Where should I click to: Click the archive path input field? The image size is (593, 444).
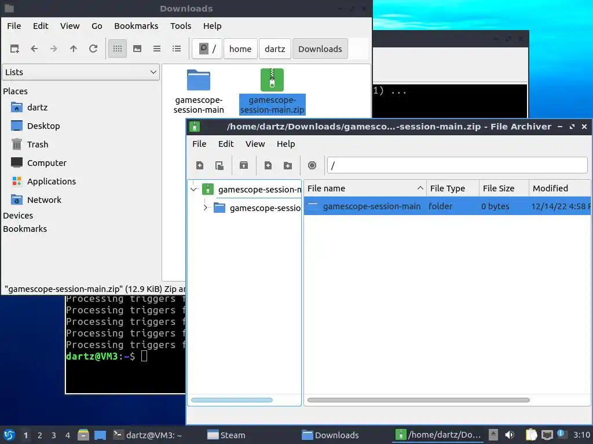457,165
